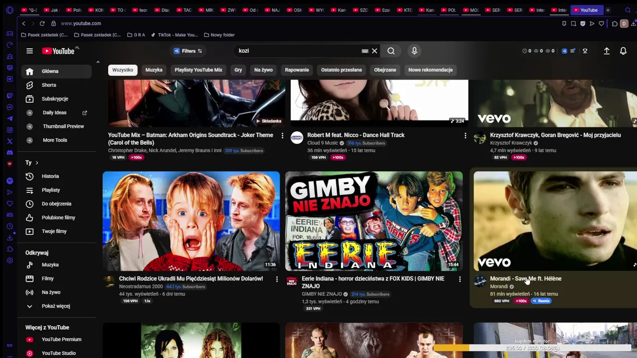
Task: Open Historia in the sidebar
Action: (56, 177)
